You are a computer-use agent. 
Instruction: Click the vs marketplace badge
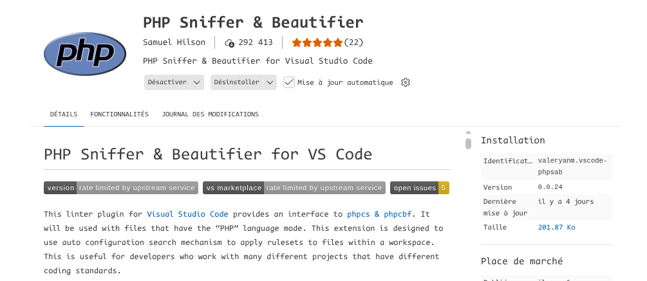294,188
